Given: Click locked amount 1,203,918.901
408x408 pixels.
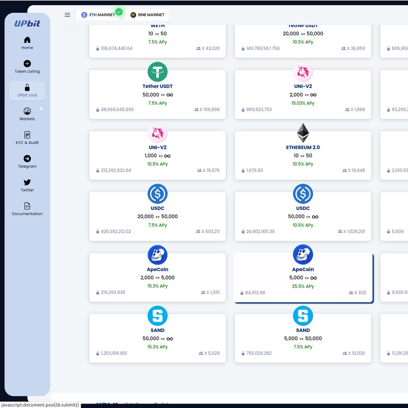Looking at the screenshot, I should click(114, 353).
